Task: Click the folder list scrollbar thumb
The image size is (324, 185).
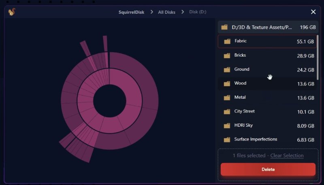Action: pyautogui.click(x=318, y=57)
